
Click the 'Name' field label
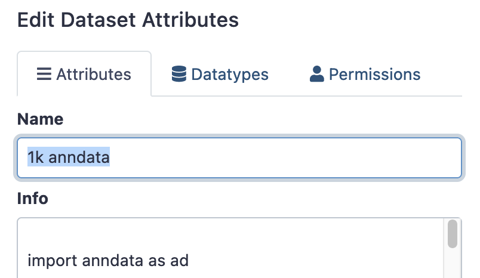(41, 119)
